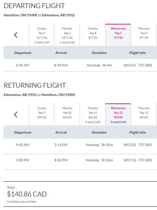Select Sunday Sep 2 departing date tab
Image resolution: width=157 pixels, height=210 pixels.
(x=42, y=35)
